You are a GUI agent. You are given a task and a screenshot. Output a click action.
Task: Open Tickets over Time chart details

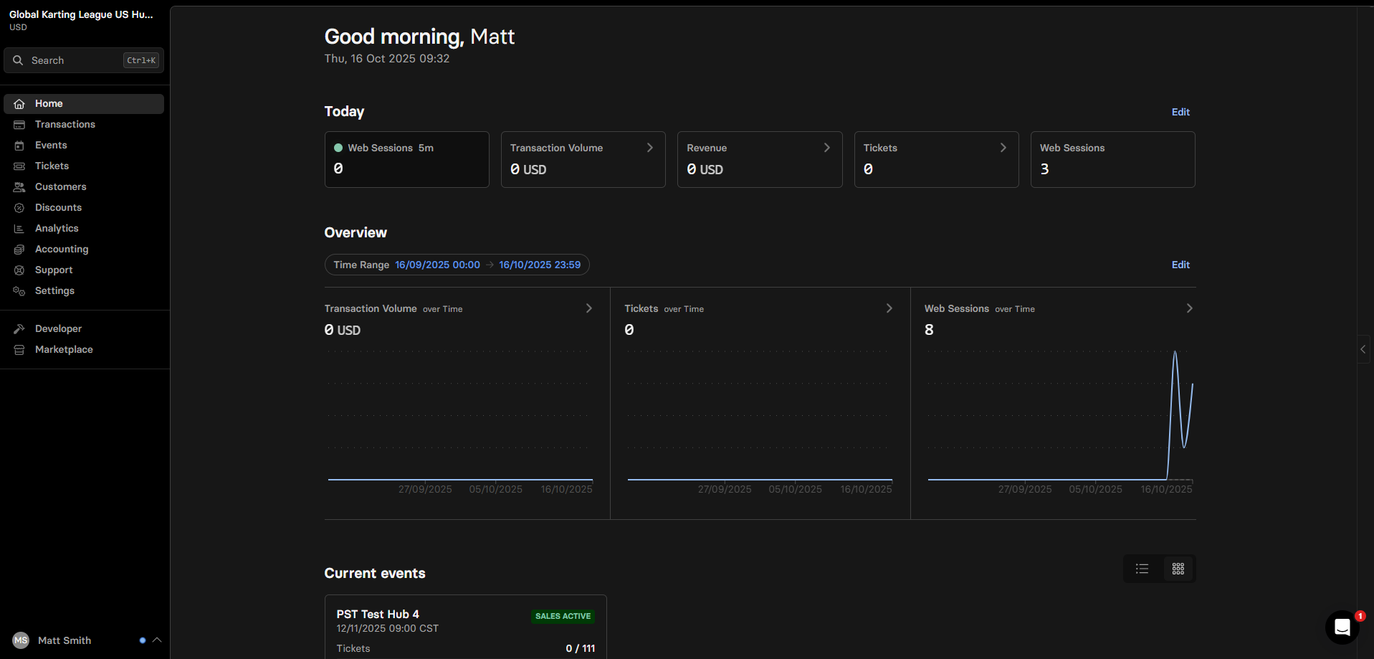889,308
